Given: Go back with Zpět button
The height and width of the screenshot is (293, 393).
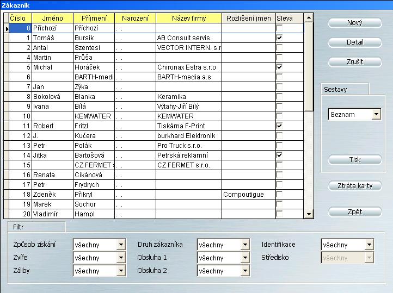Looking at the screenshot, I should coord(355,211).
